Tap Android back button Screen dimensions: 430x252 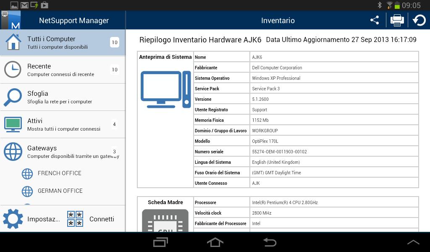pos(270,242)
